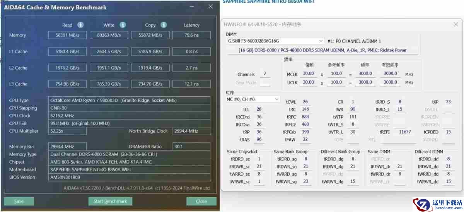Click the tFAW value 32
This screenshot has width=464, height=212.
coord(305,140)
